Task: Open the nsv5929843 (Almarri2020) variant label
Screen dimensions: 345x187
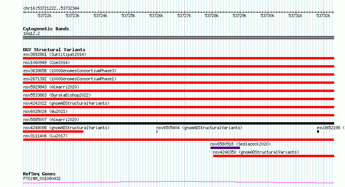Action: (51, 87)
